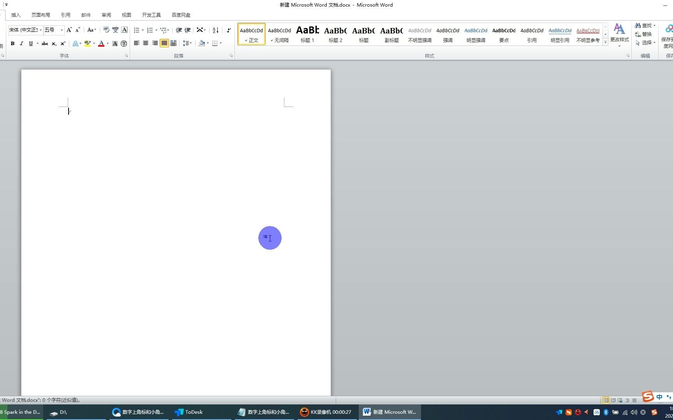This screenshot has height=420, width=673.
Task: Apply the Heading 2 (标题 2) style
Action: coord(335,34)
